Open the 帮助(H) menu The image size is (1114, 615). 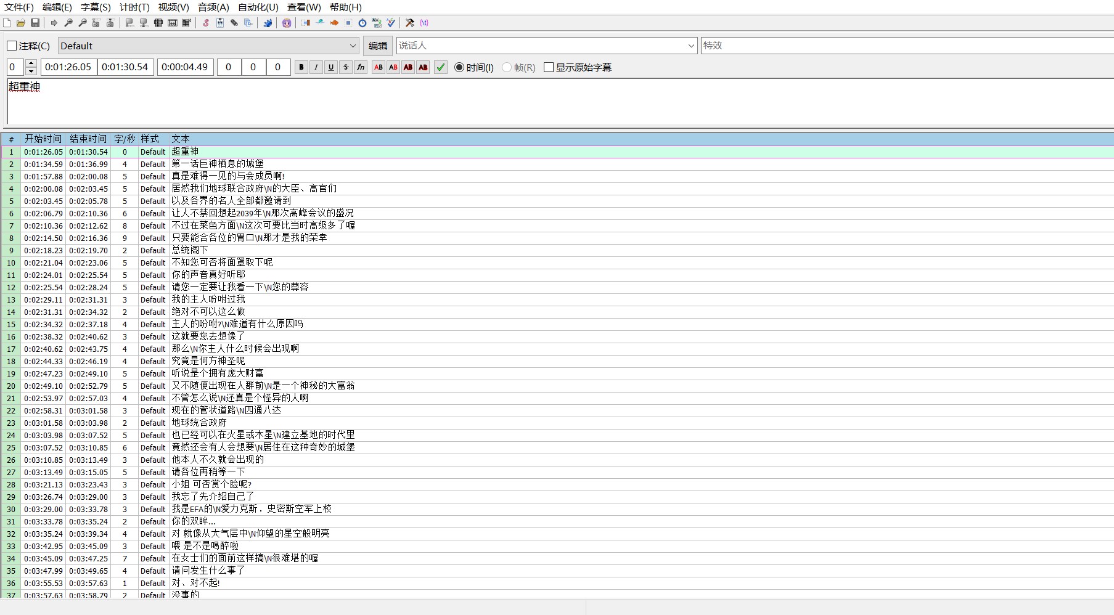point(346,7)
